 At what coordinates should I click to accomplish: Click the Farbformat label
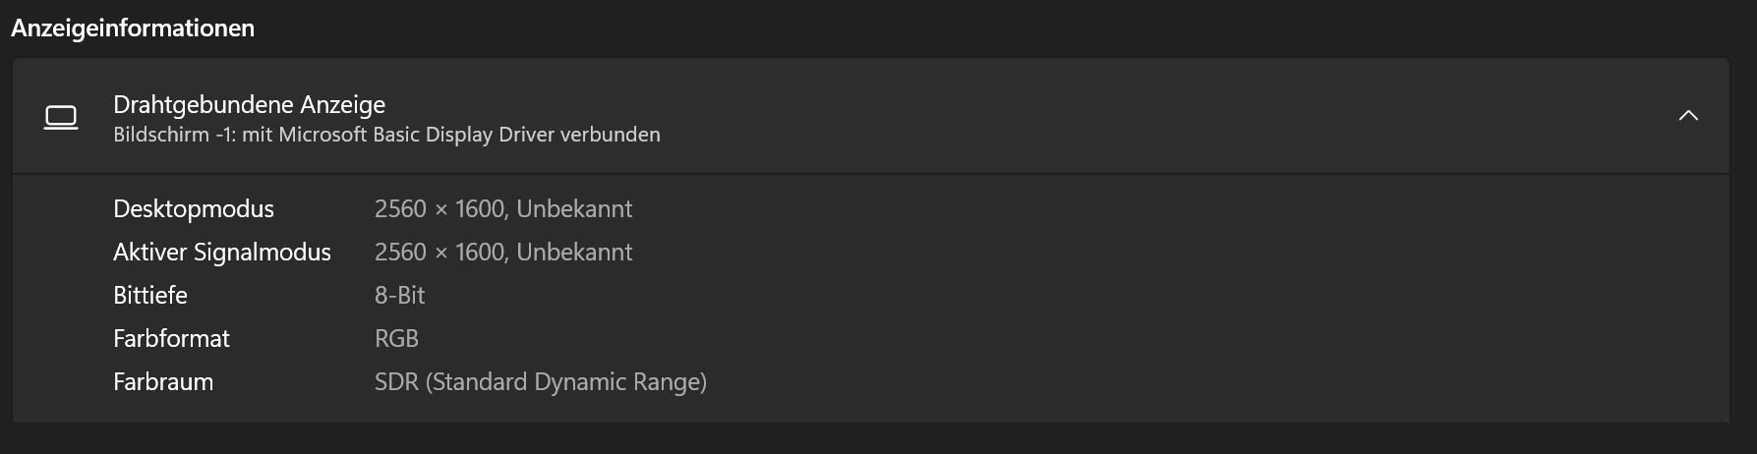tap(171, 339)
